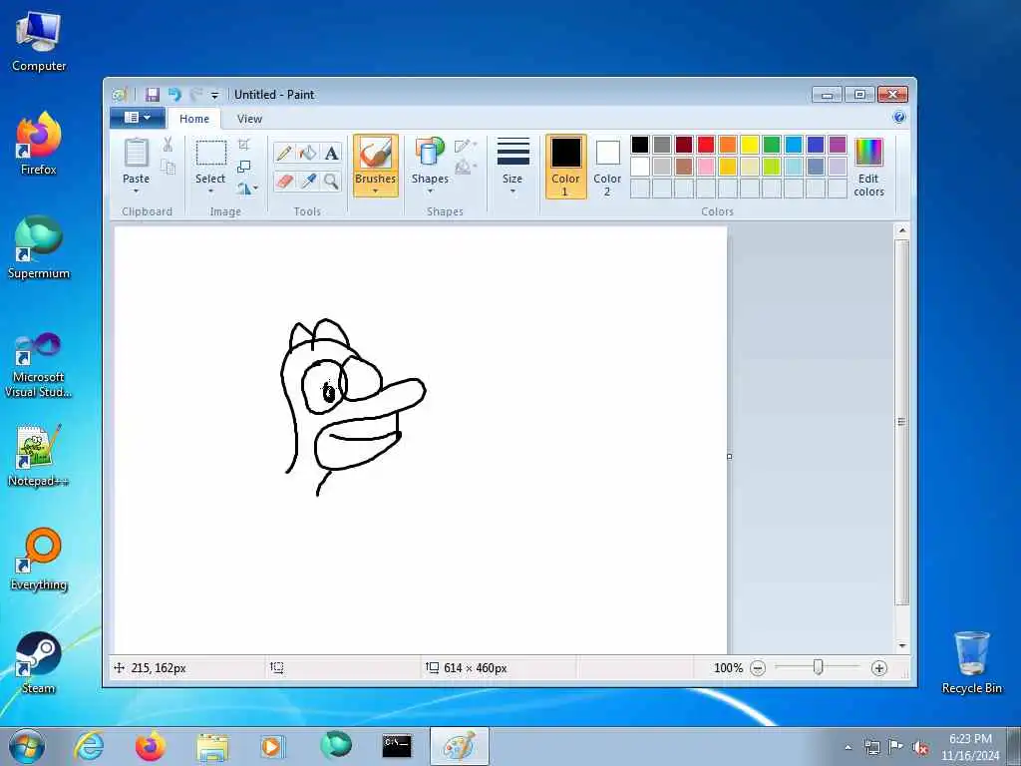Click the Resize icon in Image group
The height and width of the screenshot is (766, 1021).
[244, 167]
